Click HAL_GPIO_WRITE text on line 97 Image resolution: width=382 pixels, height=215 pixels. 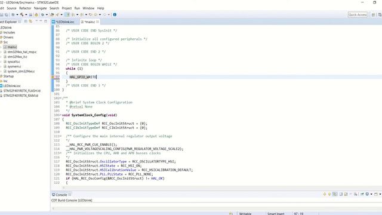point(83,77)
